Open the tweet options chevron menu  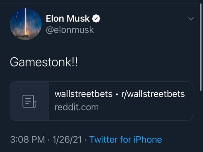coord(191,19)
